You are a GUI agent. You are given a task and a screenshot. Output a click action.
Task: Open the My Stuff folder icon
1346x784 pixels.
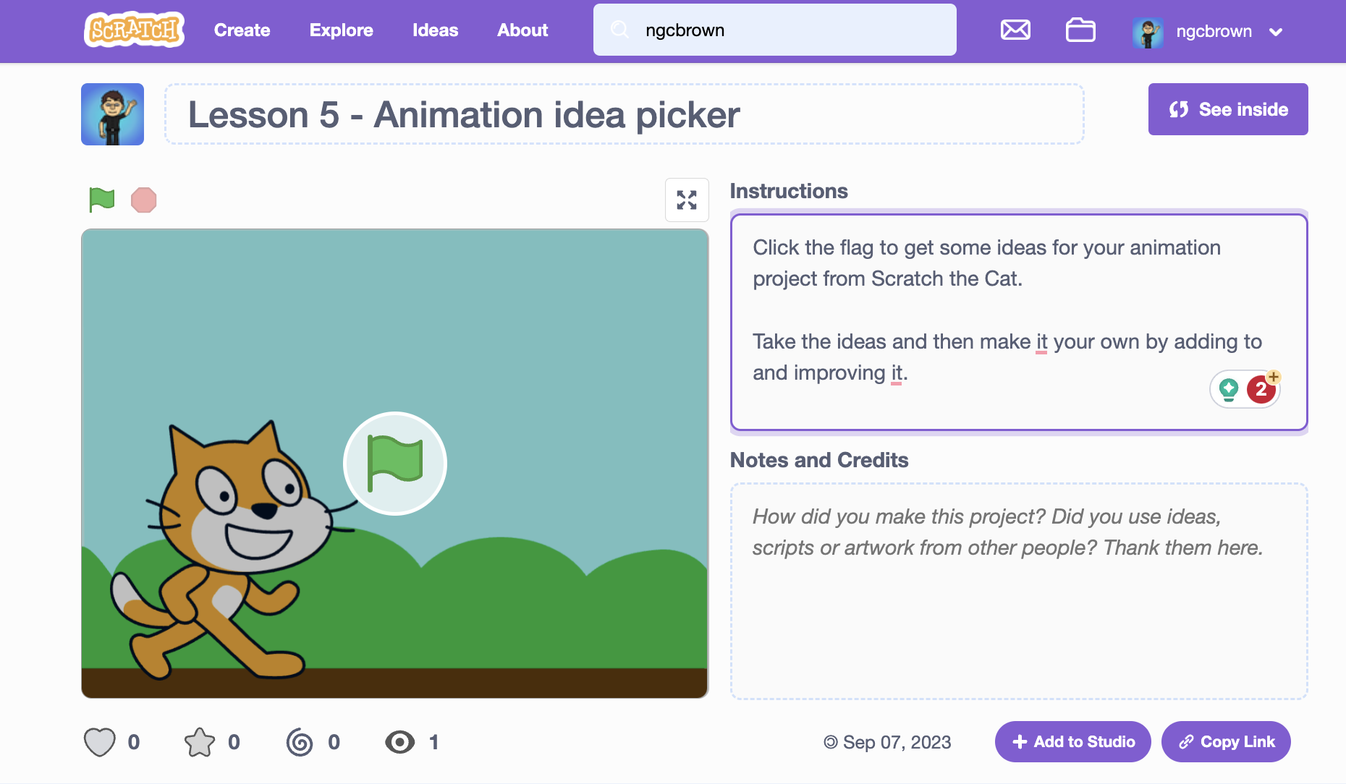[x=1080, y=30]
